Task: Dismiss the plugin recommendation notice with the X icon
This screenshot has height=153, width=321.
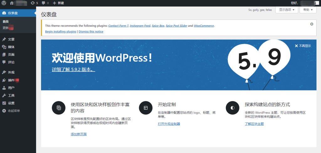Action: [312, 24]
